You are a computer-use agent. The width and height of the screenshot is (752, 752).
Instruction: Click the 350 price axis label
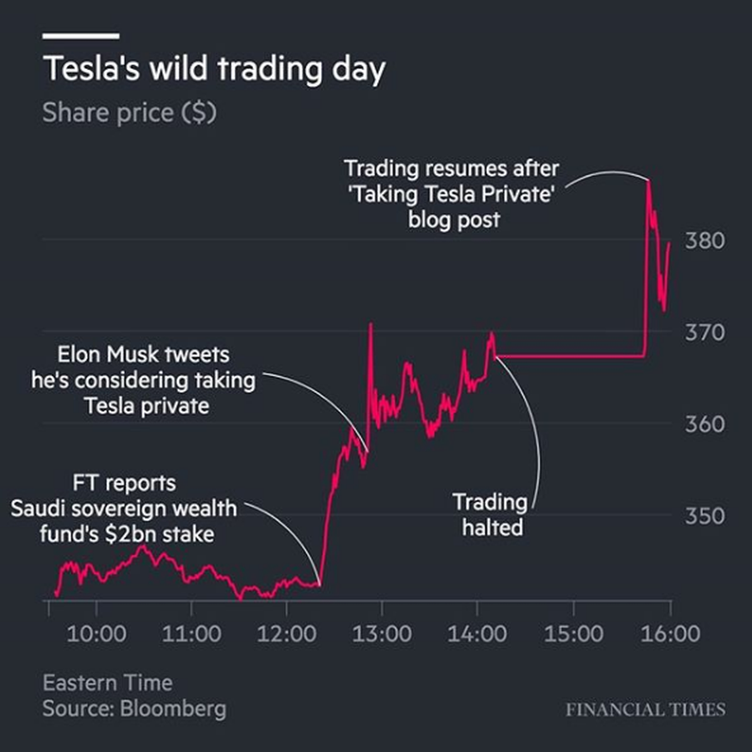704,516
